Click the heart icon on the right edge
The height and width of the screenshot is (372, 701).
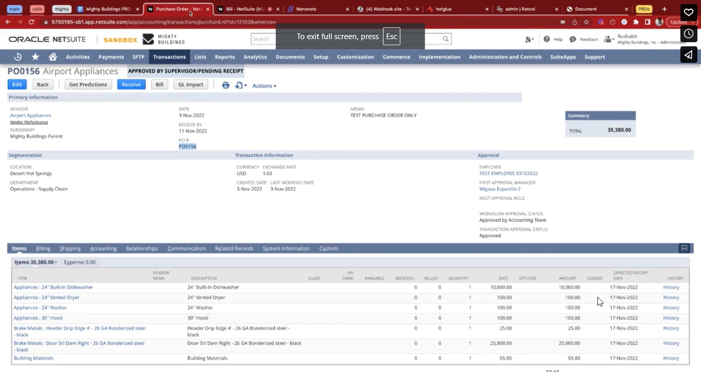689,12
